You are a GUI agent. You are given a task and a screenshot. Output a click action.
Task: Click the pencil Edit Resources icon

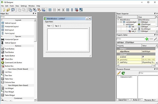[119, 73]
